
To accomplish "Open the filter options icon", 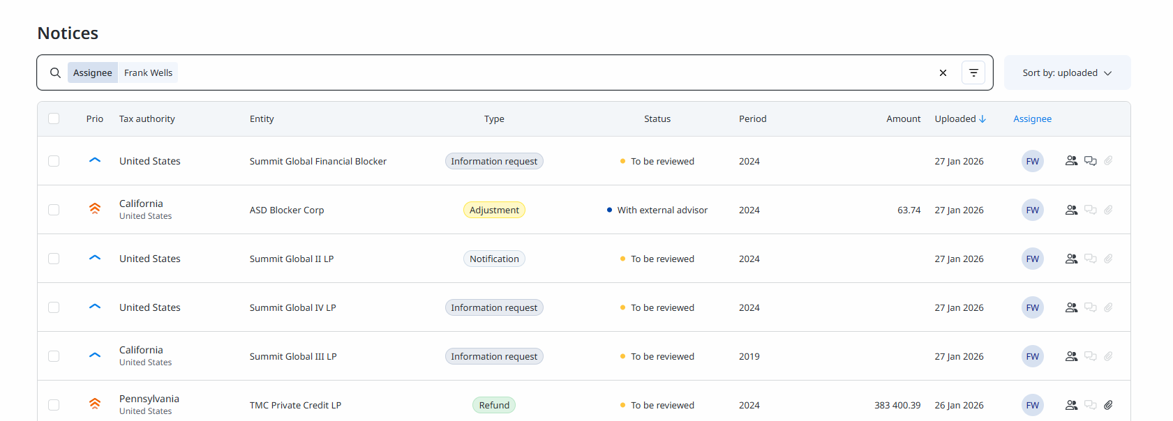I will (973, 73).
